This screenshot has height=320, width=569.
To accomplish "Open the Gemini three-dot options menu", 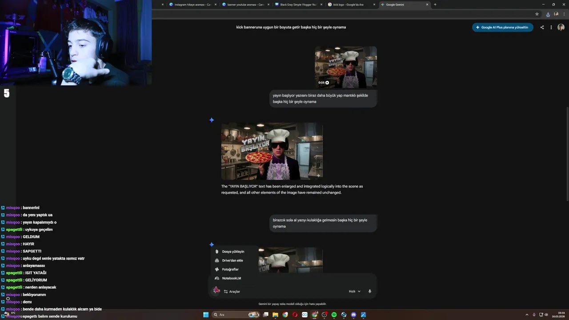I will (x=551, y=27).
